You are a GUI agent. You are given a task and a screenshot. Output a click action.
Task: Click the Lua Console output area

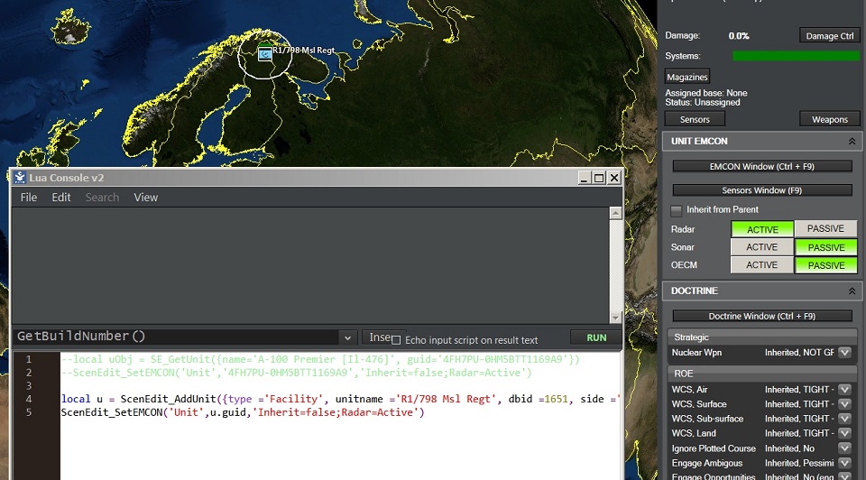[x=310, y=265]
